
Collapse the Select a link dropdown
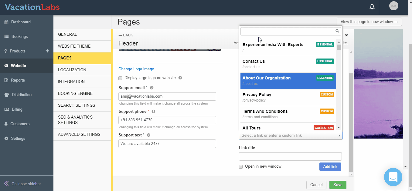click(x=339, y=136)
